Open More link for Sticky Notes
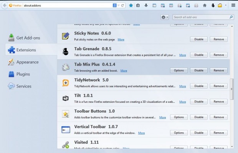 [121, 39]
